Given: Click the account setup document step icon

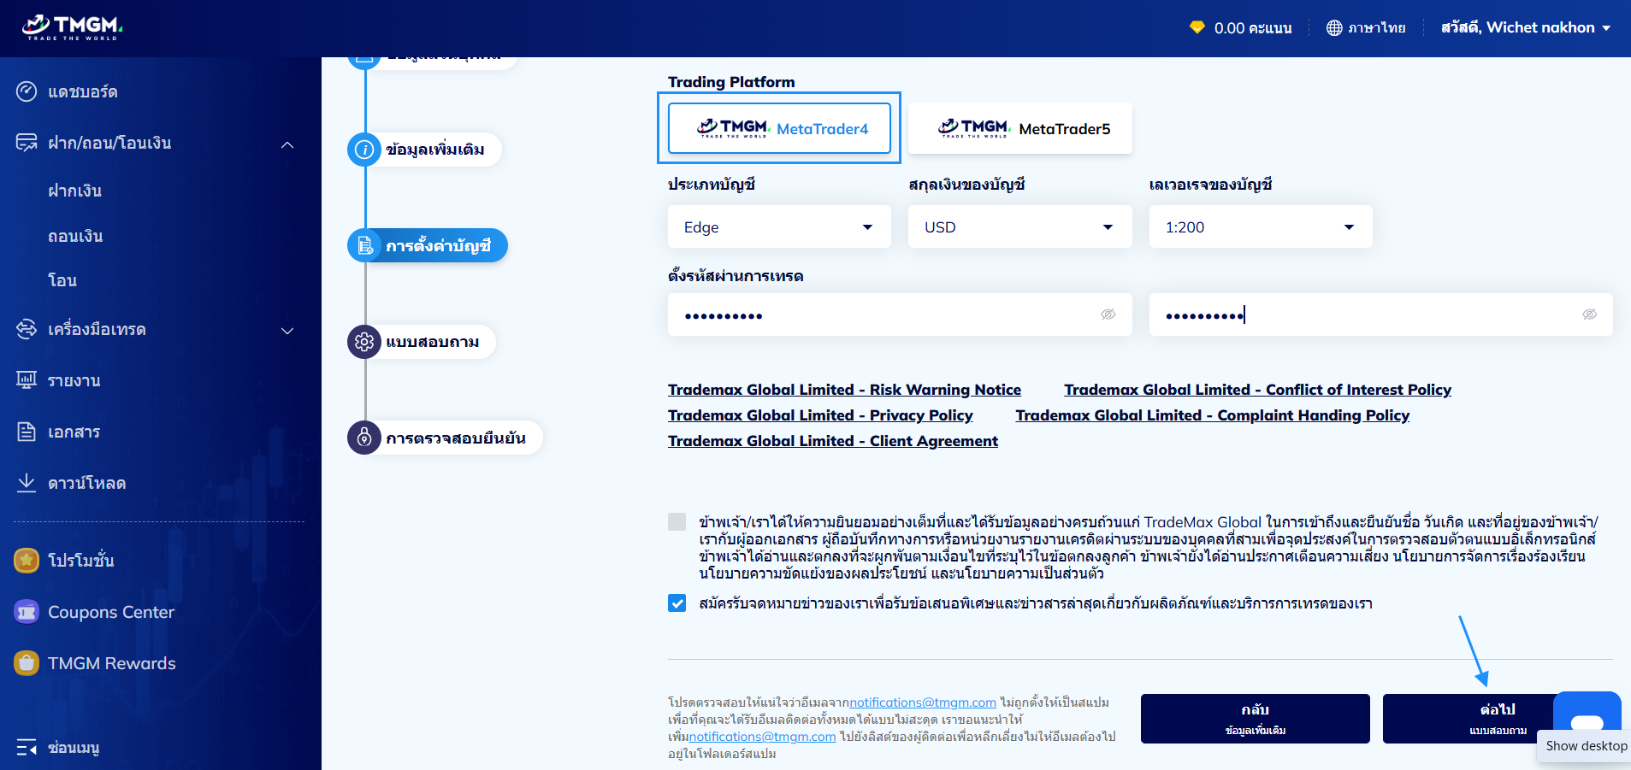Looking at the screenshot, I should coord(365,246).
